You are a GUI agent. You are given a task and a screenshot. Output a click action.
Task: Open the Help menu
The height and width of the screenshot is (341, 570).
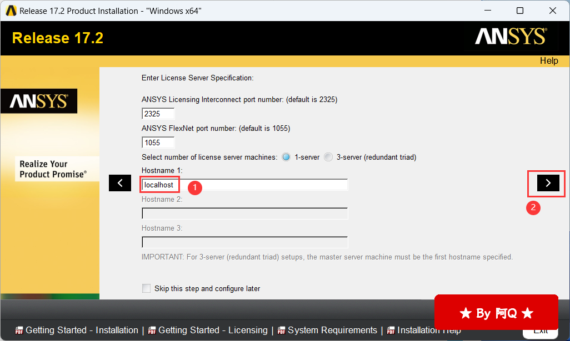pyautogui.click(x=548, y=60)
